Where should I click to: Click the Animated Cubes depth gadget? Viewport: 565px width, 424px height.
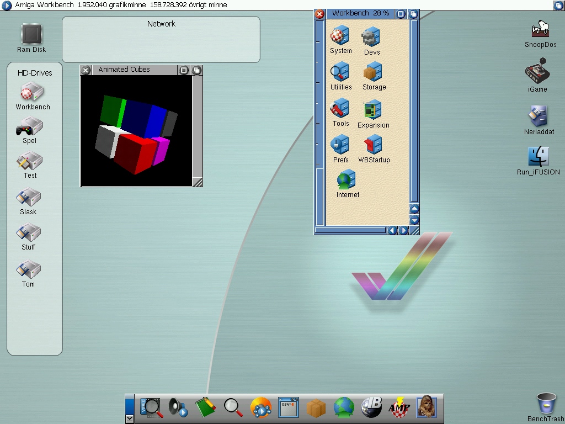coord(197,70)
